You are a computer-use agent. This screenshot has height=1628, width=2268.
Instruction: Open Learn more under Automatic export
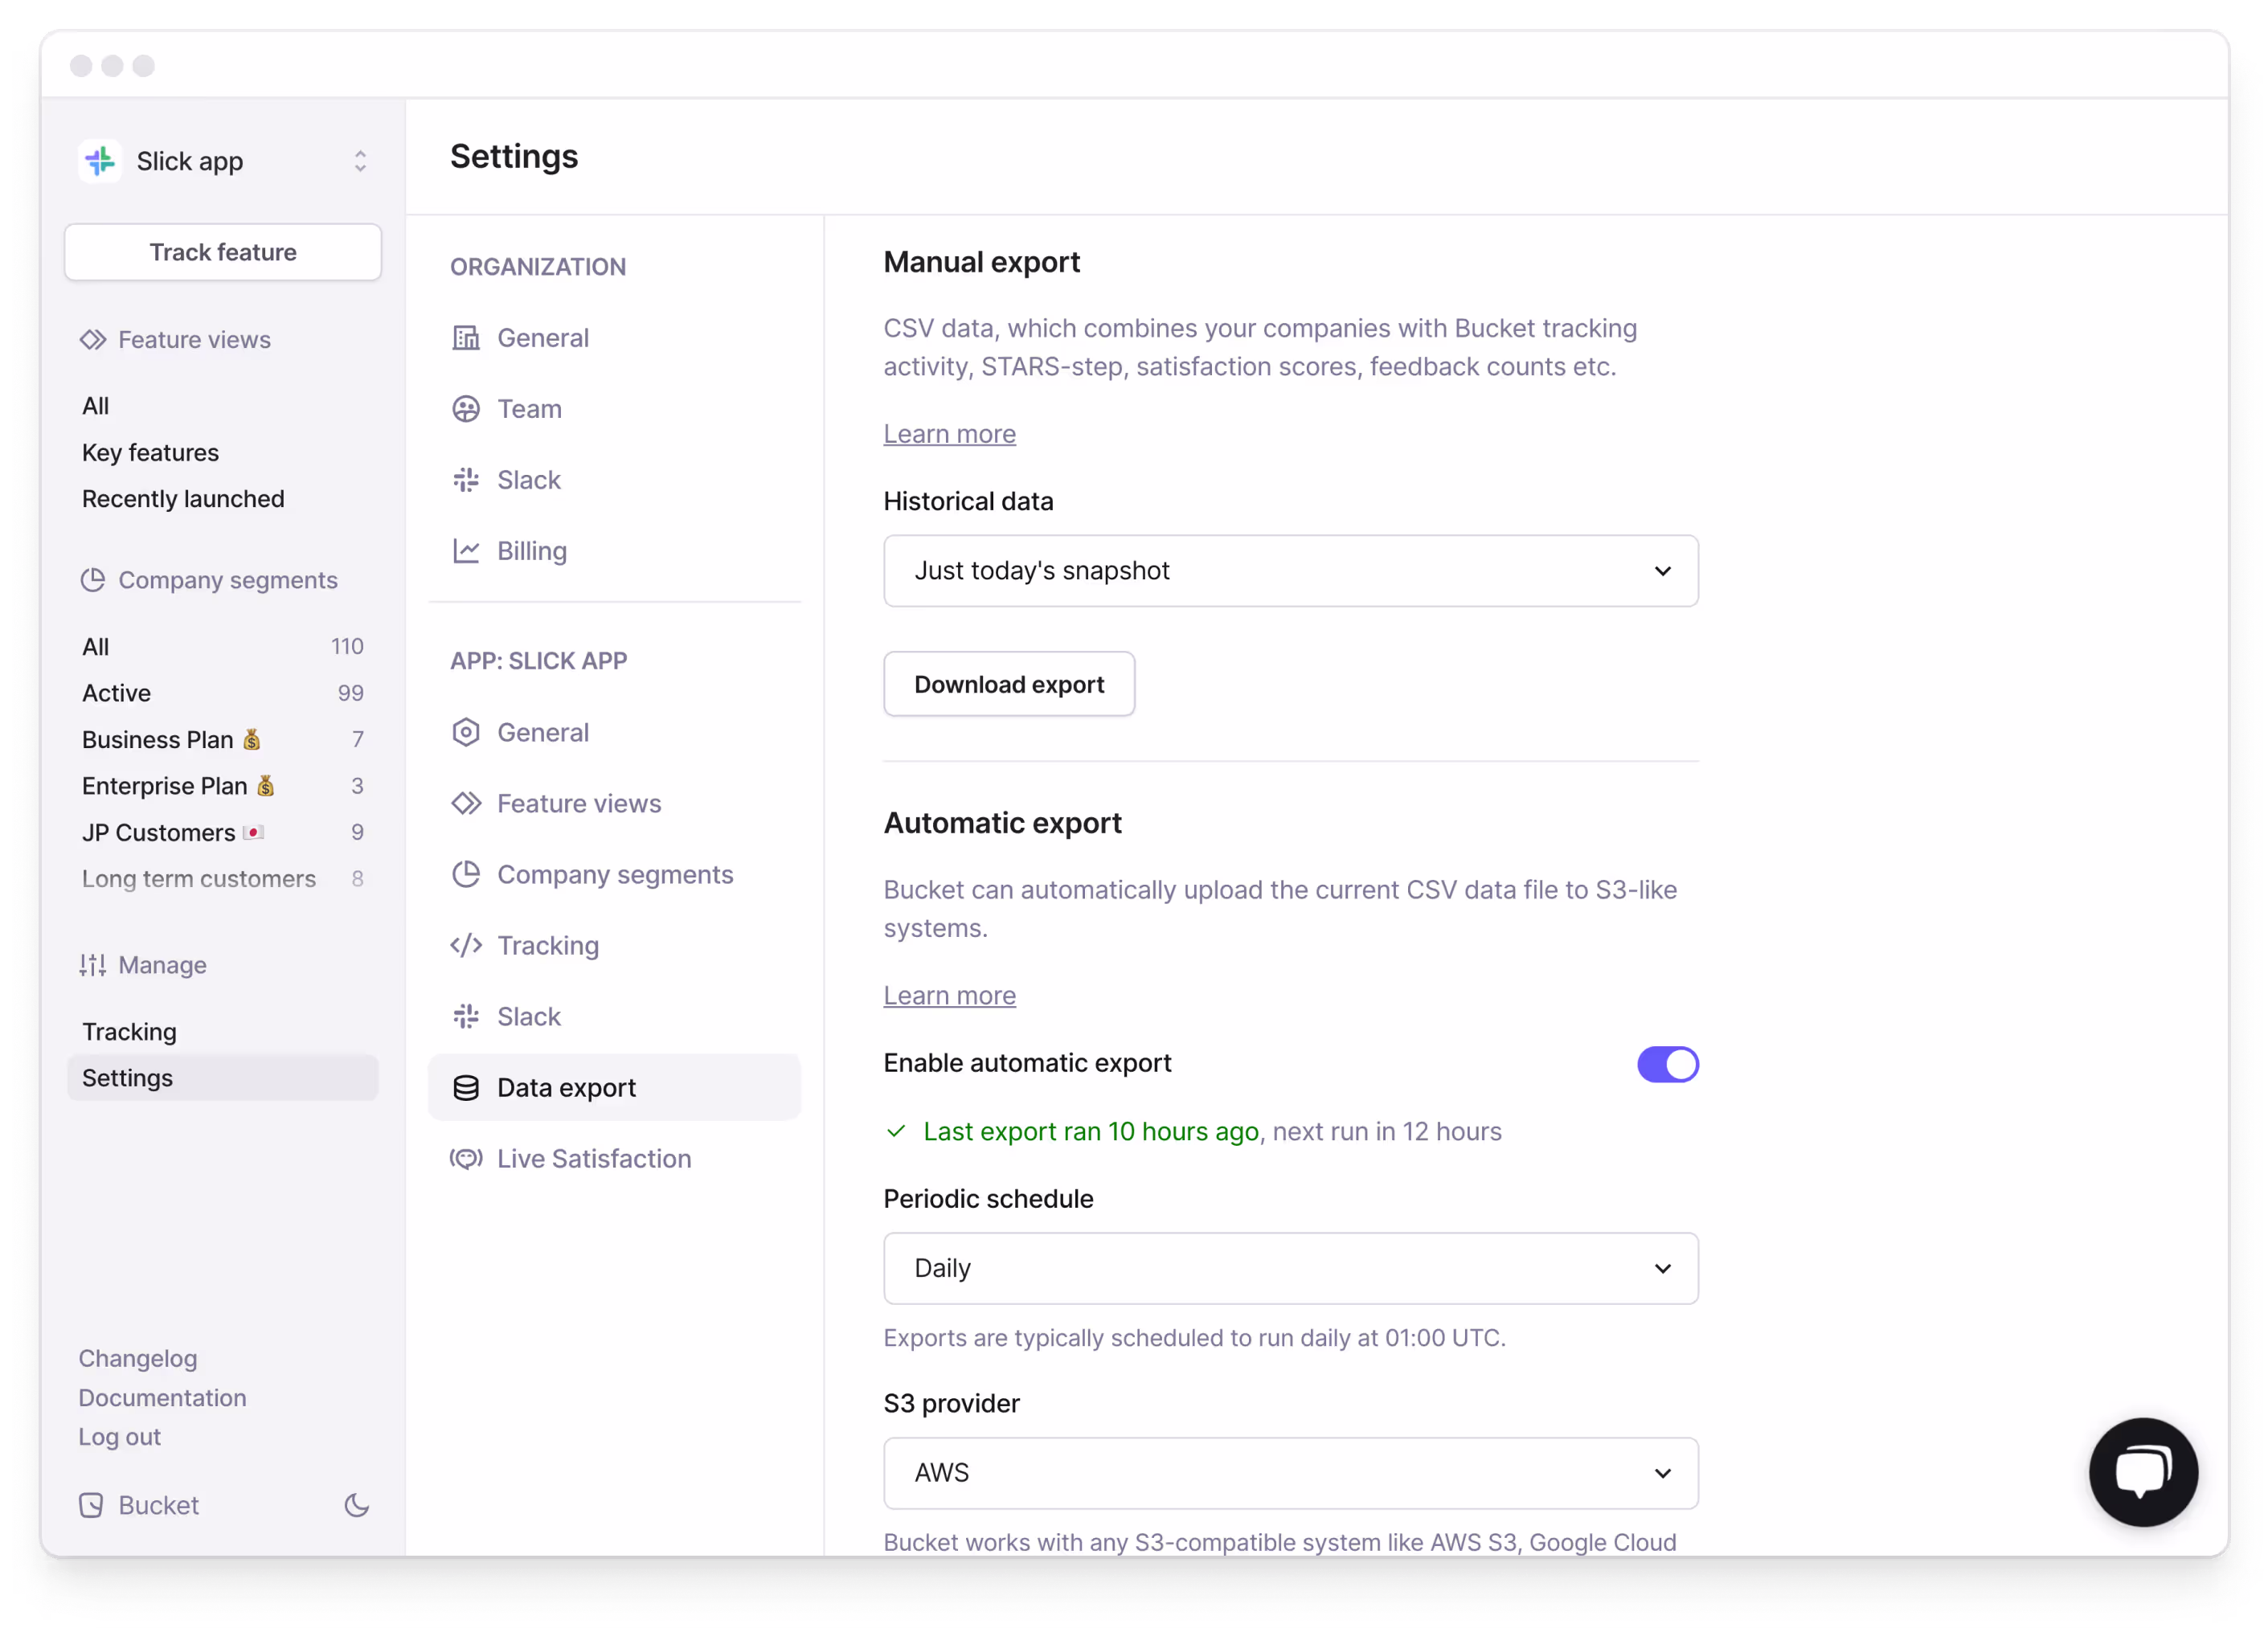(949, 995)
